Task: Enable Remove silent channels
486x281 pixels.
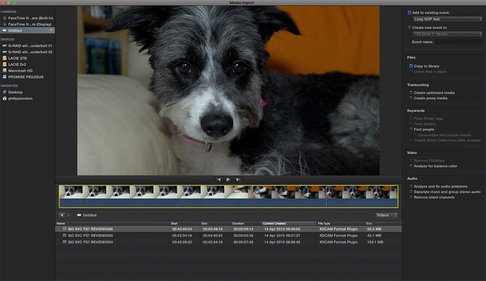Action: (x=411, y=197)
